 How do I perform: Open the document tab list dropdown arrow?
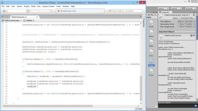(x=140, y=17)
